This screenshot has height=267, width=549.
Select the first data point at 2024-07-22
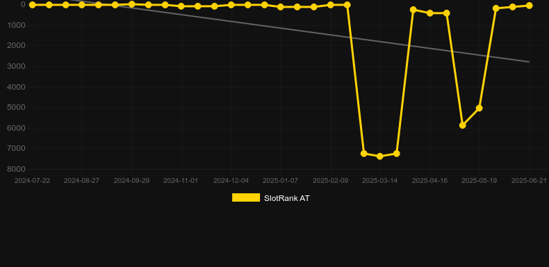click(x=32, y=5)
